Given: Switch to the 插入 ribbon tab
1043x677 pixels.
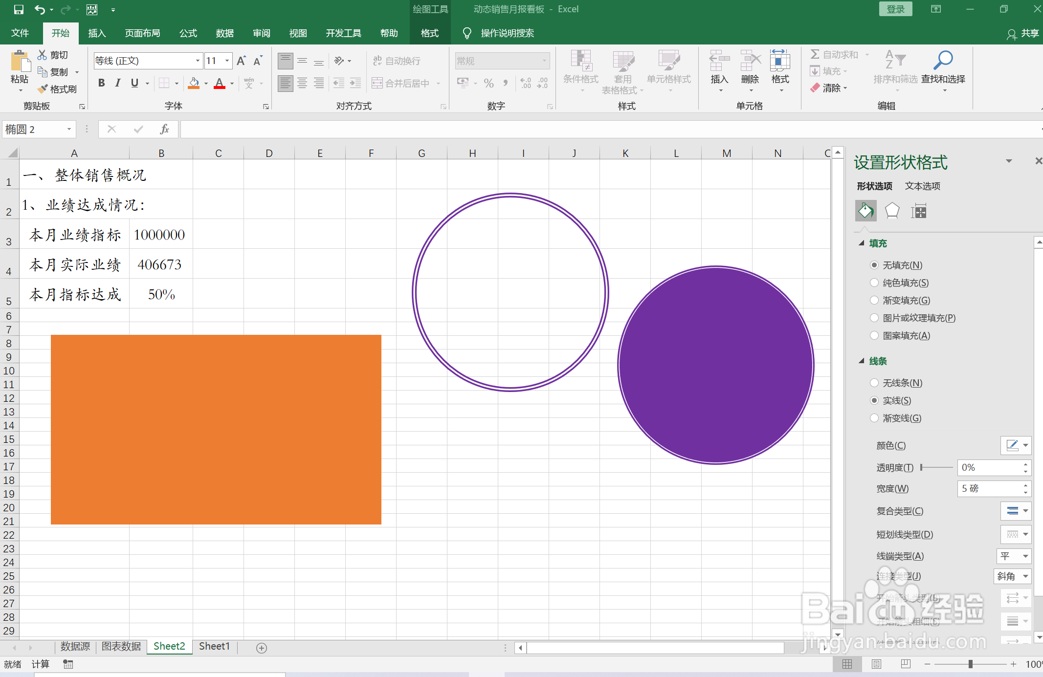Looking at the screenshot, I should coord(97,33).
